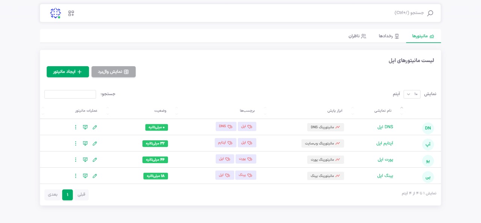The height and width of the screenshot is (223, 481).
Task: Open three-dot menu for DNS اپل row
Action: (x=76, y=127)
